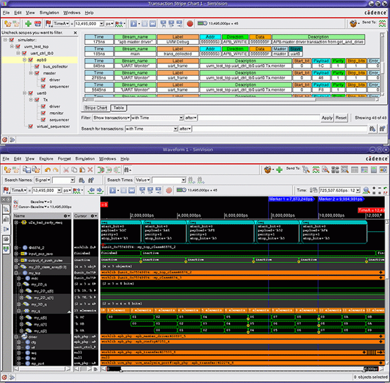This screenshot has width=390, height=383.
Task: Click the red stop circle in Transaction Stripe Chart toolbar
Action: [190, 24]
